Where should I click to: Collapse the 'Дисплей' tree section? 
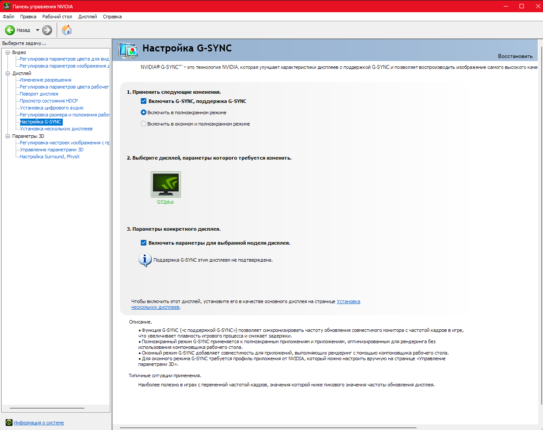8,73
